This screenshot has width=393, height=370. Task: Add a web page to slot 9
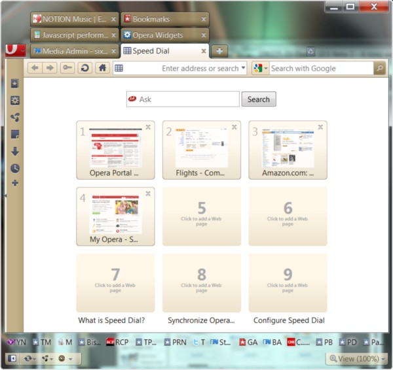click(288, 283)
